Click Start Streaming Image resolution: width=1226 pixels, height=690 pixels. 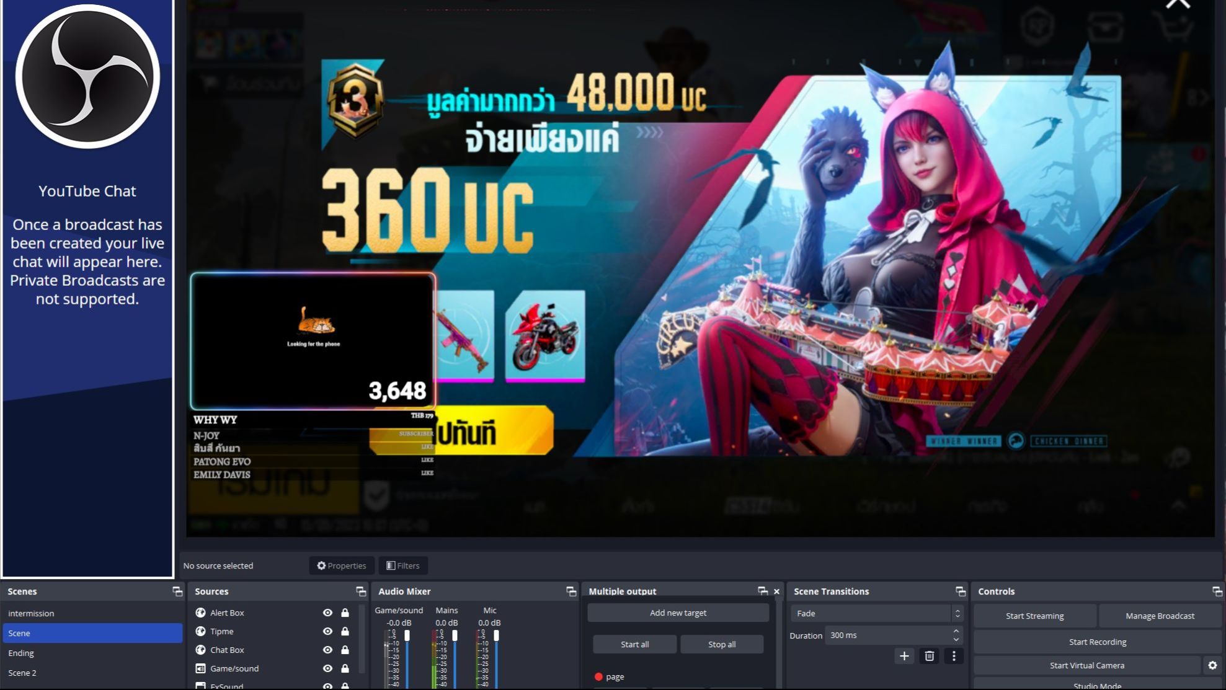click(1034, 616)
